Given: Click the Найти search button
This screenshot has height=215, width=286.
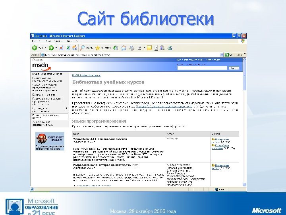Looking at the screenshot, I should point(234,68).
